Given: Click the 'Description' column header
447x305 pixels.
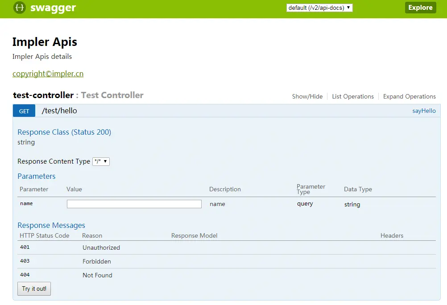Looking at the screenshot, I should coord(225,189).
